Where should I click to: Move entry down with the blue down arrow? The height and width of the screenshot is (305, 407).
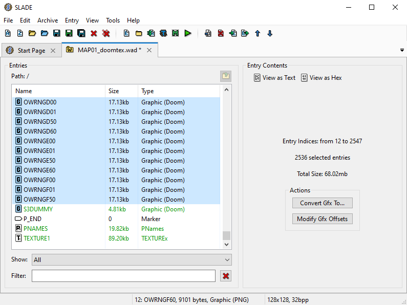(270, 33)
